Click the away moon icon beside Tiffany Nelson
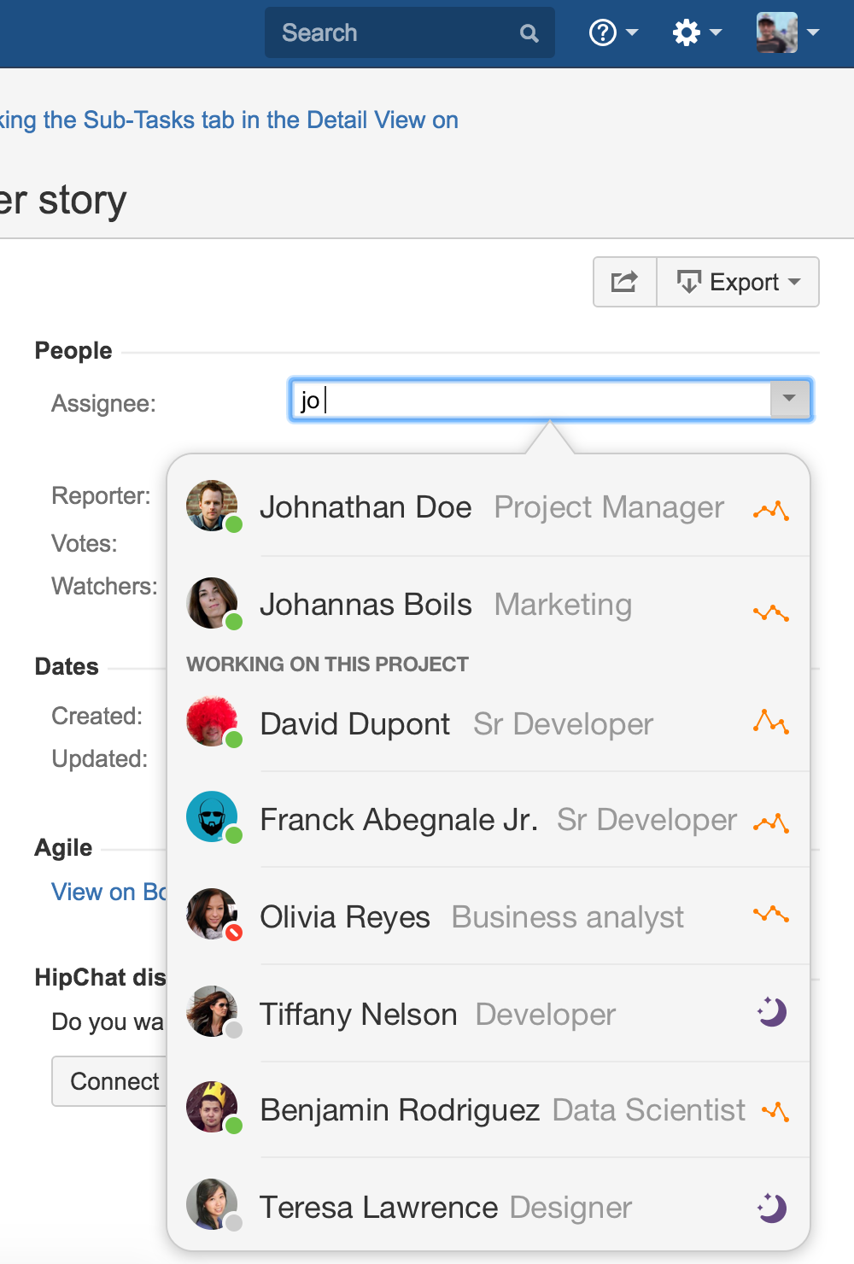 pyautogui.click(x=771, y=1013)
